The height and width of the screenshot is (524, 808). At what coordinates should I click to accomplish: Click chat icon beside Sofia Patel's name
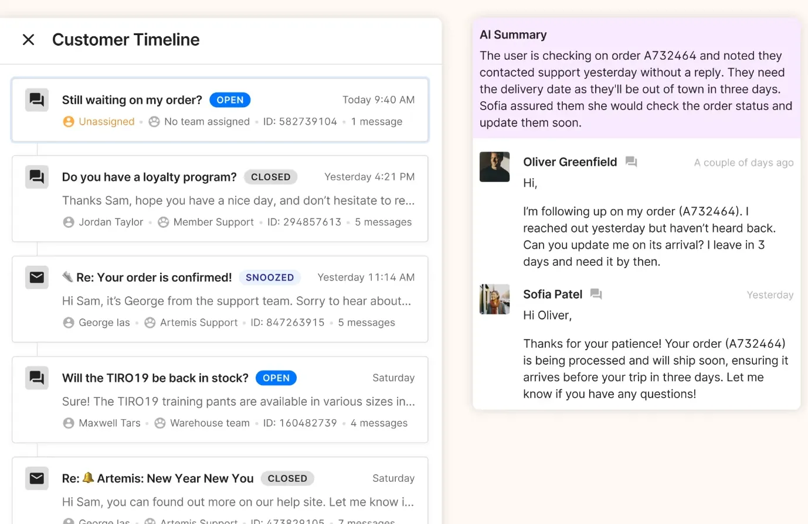[596, 294]
